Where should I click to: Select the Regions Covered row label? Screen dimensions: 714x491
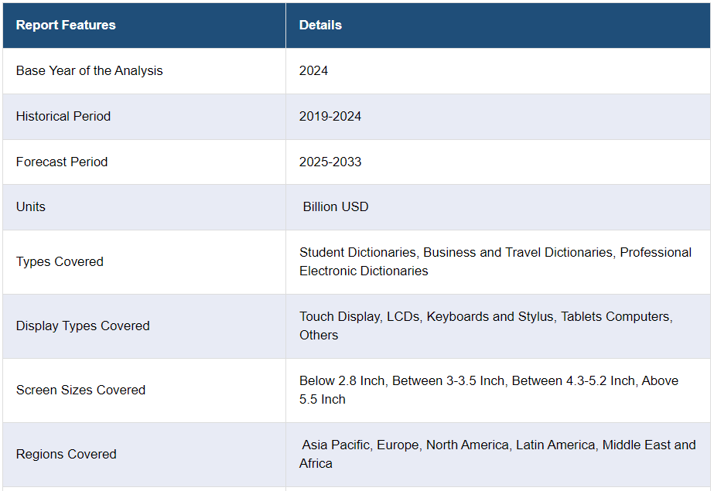(67, 455)
